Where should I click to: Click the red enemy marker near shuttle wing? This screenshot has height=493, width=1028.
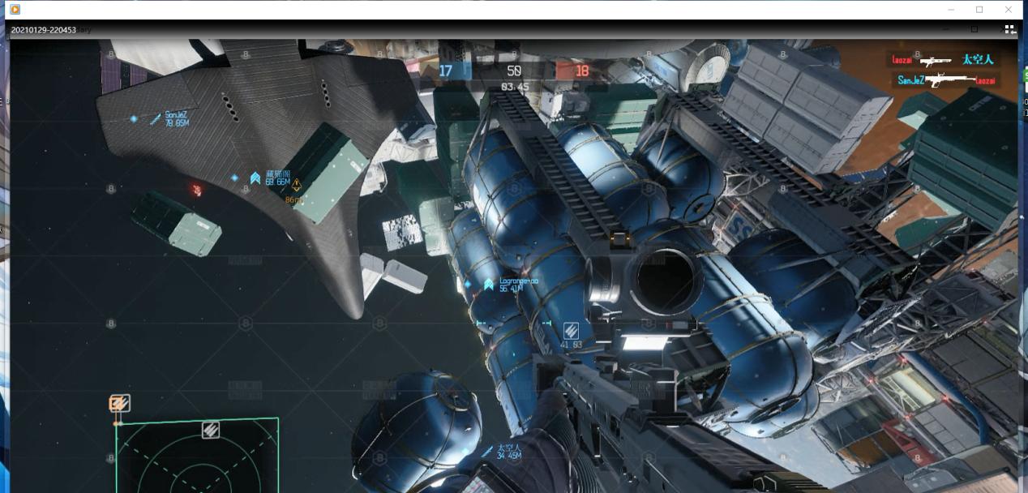coord(196,191)
